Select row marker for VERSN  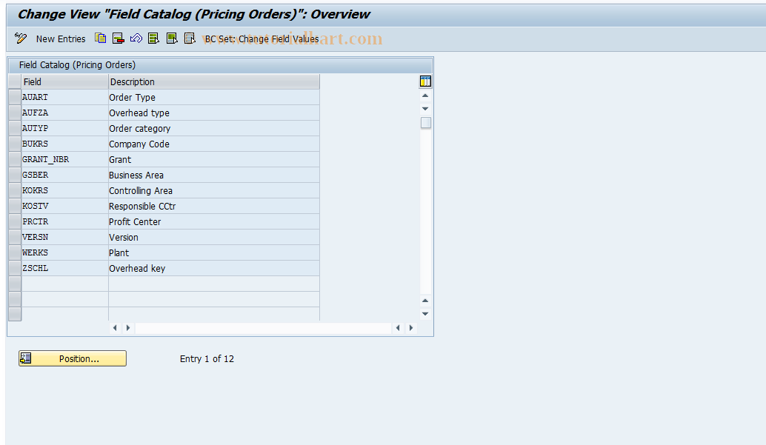click(x=15, y=238)
